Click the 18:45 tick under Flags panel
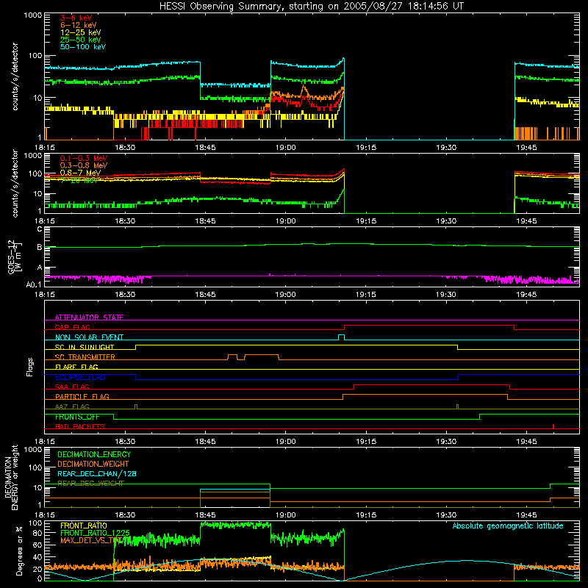This screenshot has height=588, width=588. 205,442
